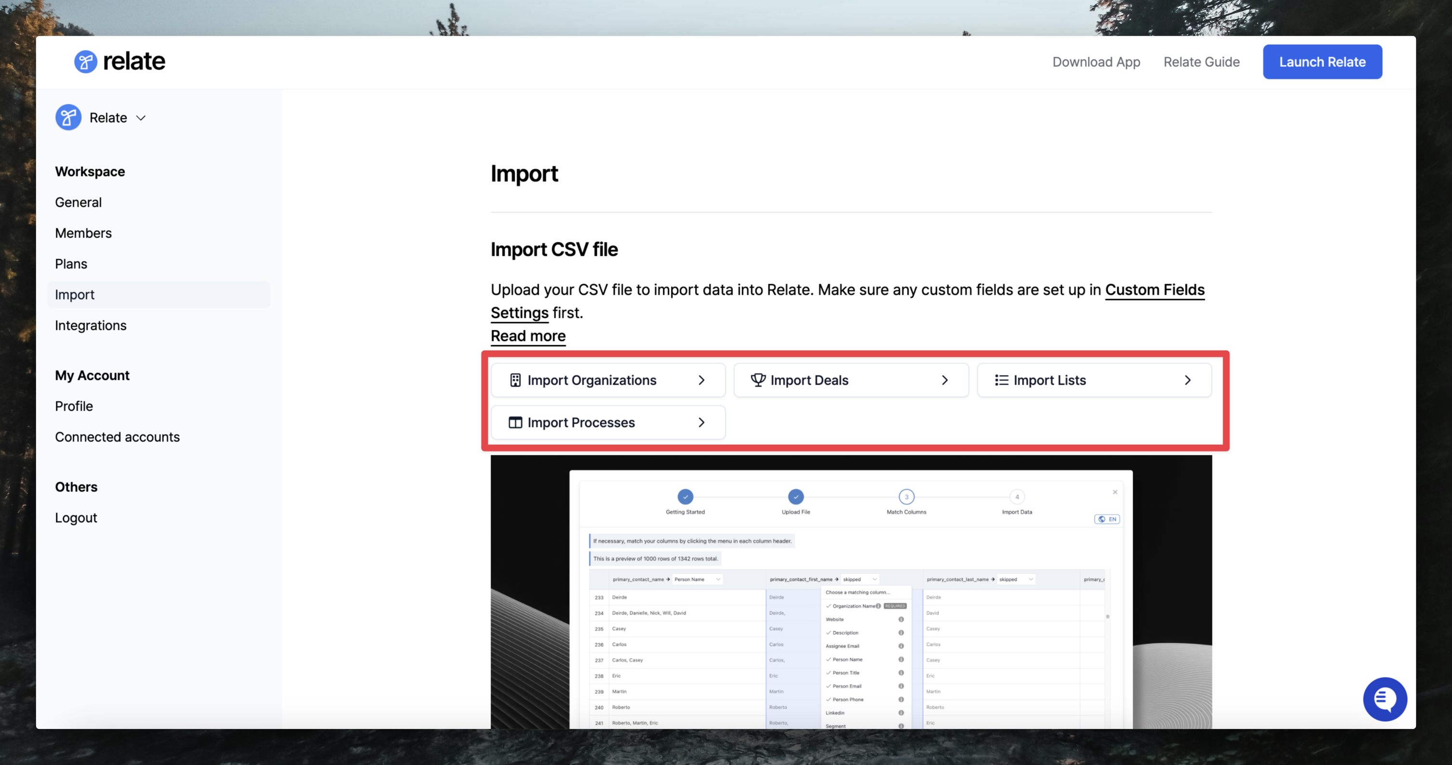
Task: Click the Import Deals arrow chevron
Action: point(945,380)
